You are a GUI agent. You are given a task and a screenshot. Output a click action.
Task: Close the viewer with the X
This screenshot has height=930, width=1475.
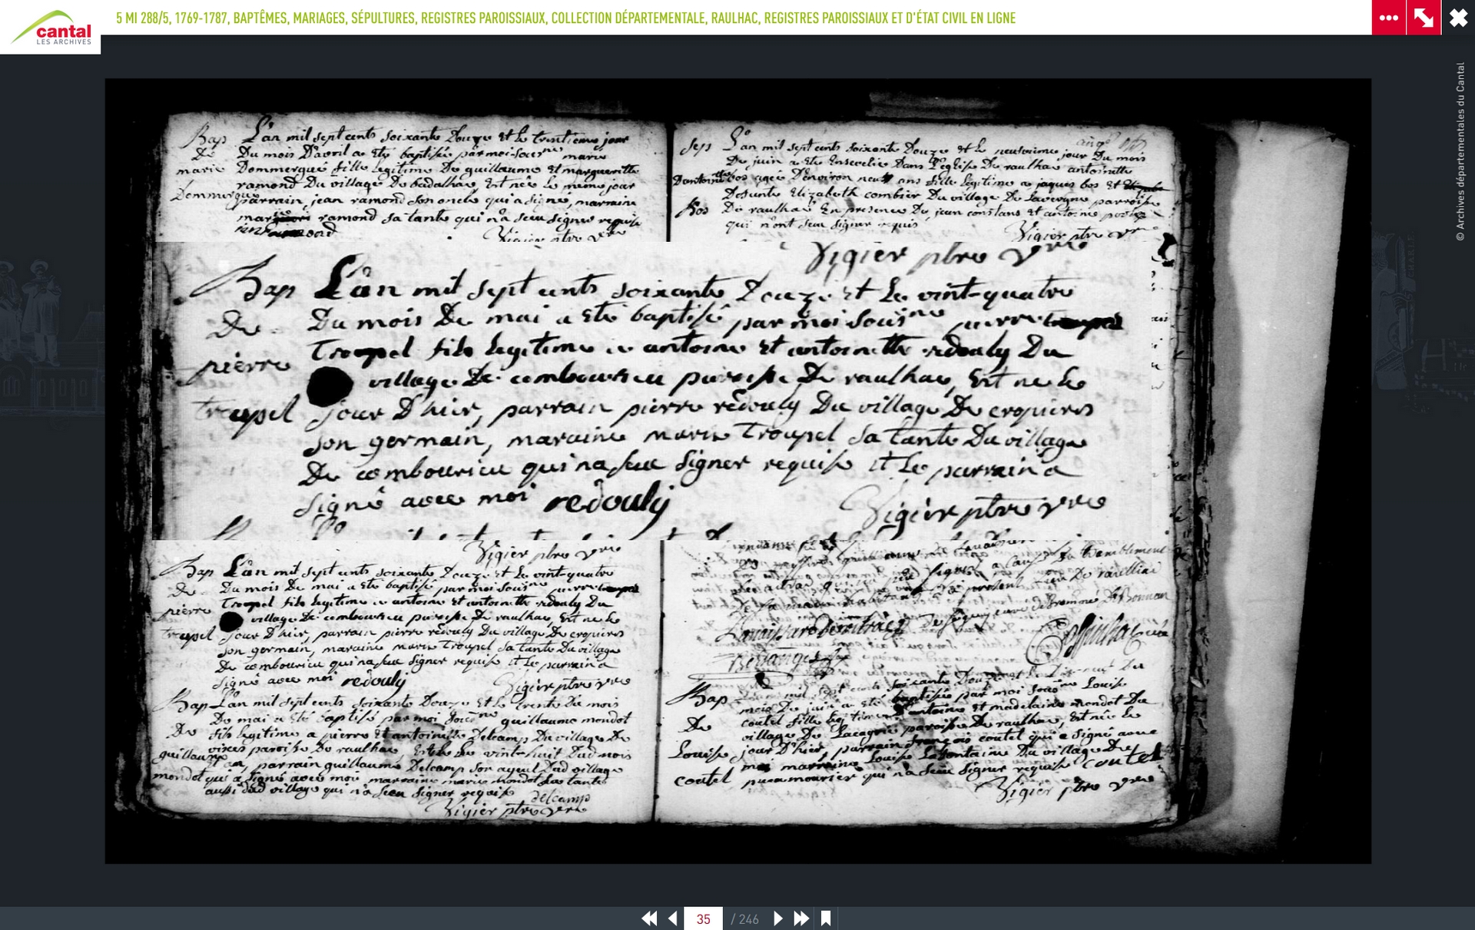click(1458, 18)
